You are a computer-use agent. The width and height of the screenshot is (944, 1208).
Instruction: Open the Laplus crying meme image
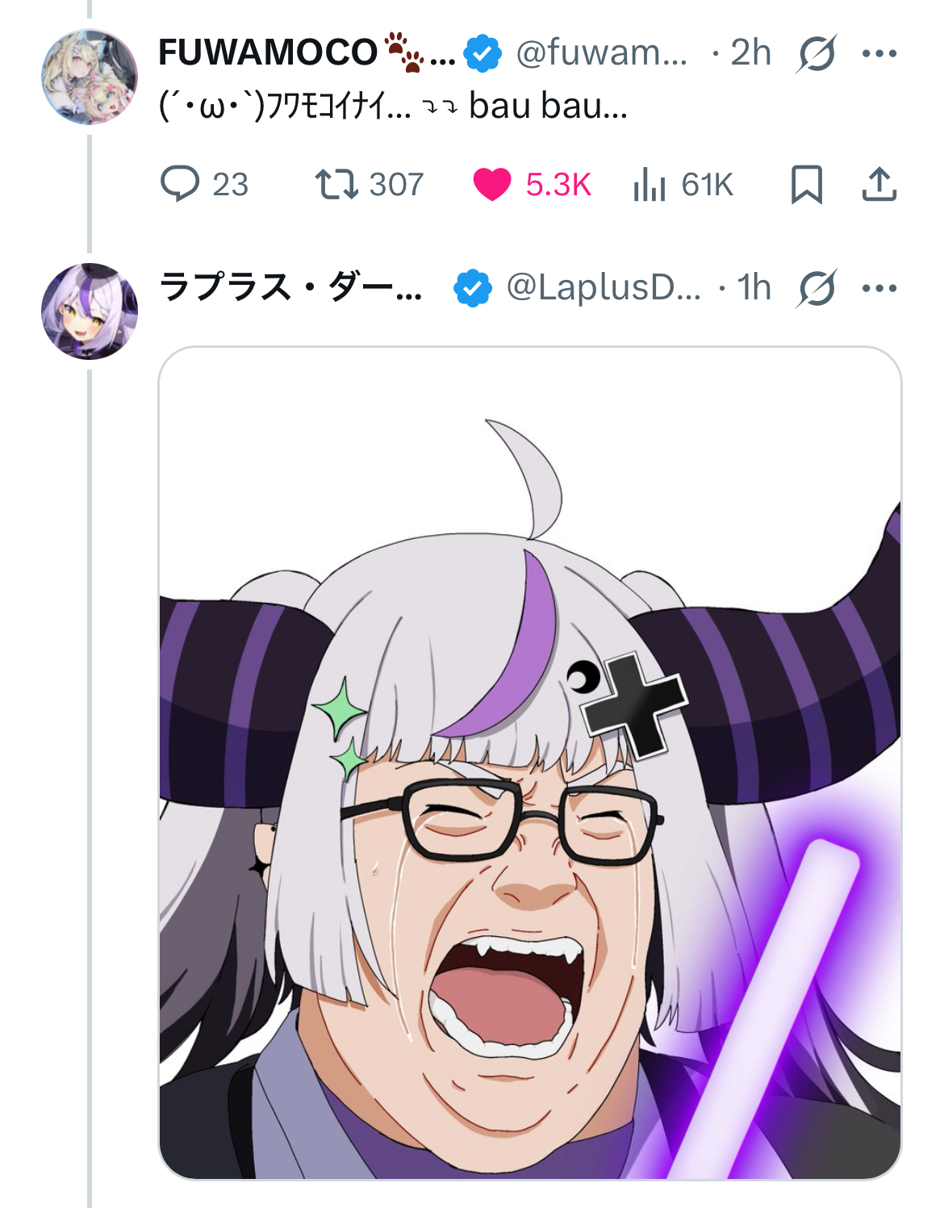point(530,763)
